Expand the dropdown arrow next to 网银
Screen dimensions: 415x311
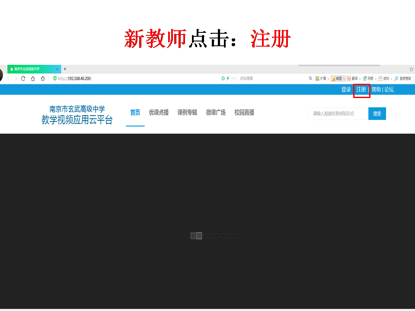pos(376,79)
